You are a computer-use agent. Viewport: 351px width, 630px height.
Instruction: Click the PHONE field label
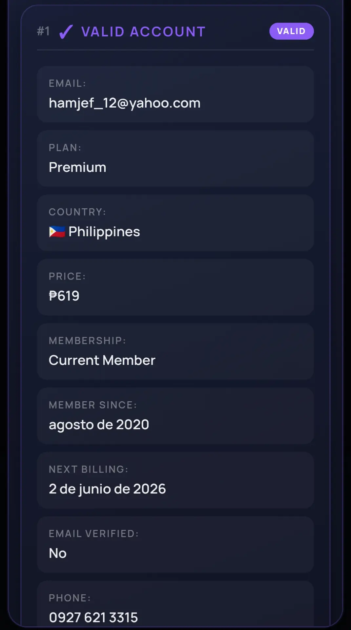[x=70, y=598]
